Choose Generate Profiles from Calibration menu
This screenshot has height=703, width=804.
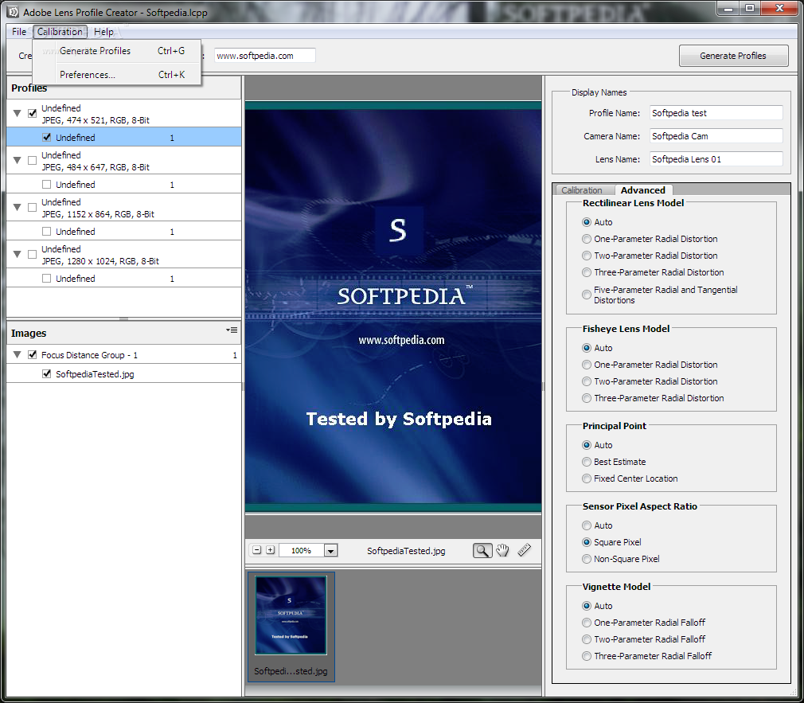(x=117, y=51)
